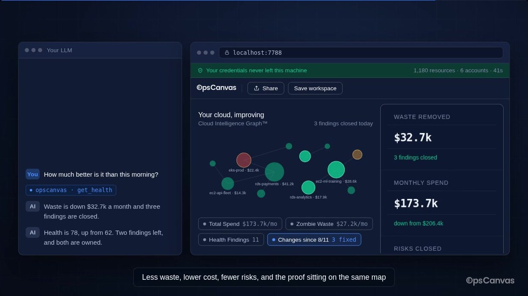Click the OpsCanvas watermark logo bottom right

[x=490, y=281]
